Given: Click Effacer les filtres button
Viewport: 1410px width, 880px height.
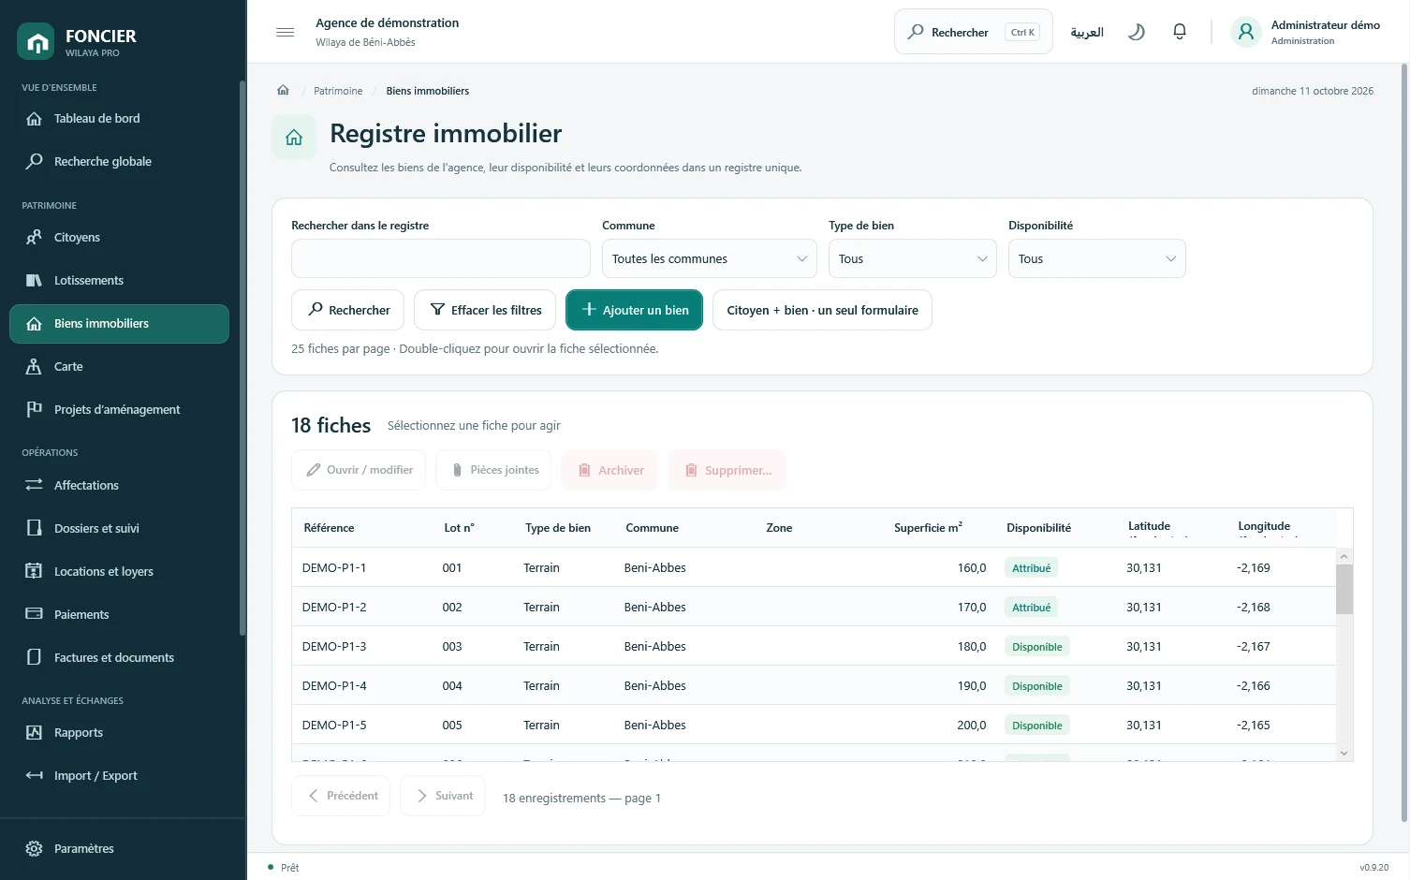Looking at the screenshot, I should pos(485,310).
